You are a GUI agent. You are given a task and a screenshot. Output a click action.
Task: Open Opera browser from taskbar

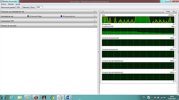tap(36, 97)
